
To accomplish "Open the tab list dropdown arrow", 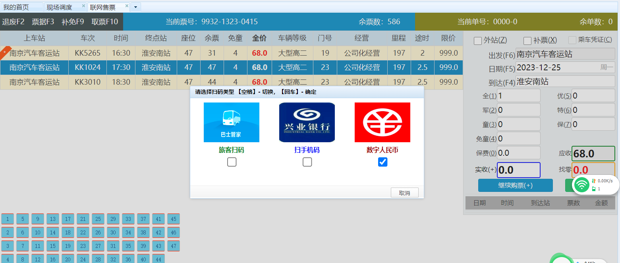I will pos(135,7).
